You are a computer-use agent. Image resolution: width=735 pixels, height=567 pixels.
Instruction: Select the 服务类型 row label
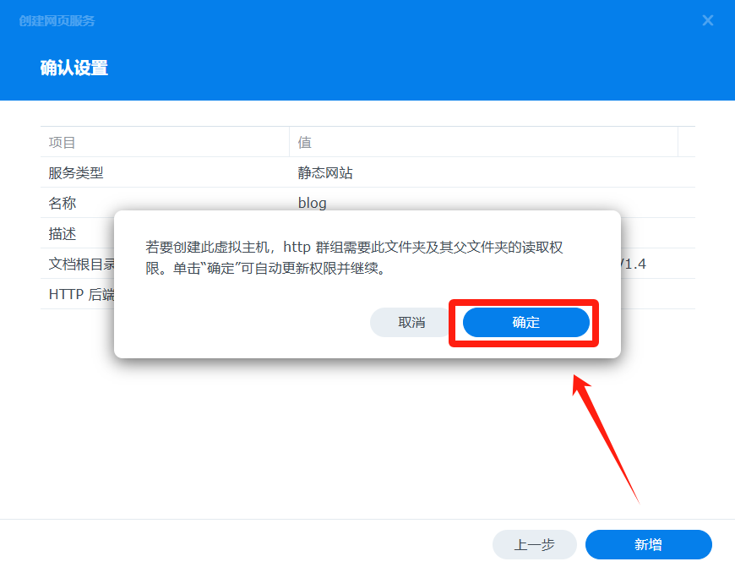[75, 172]
